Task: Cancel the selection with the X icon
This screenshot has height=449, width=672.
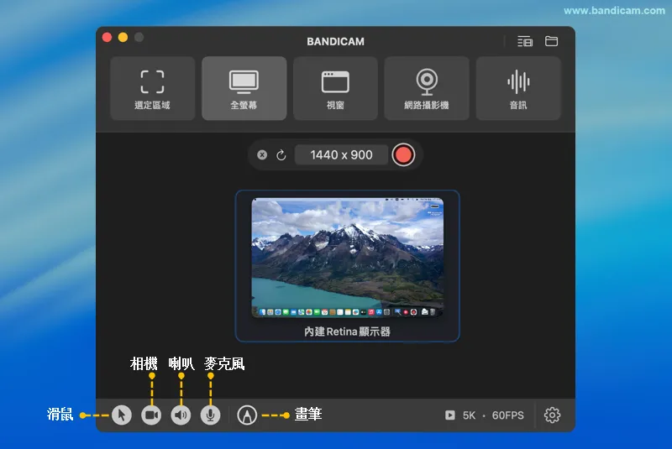Action: (x=262, y=155)
